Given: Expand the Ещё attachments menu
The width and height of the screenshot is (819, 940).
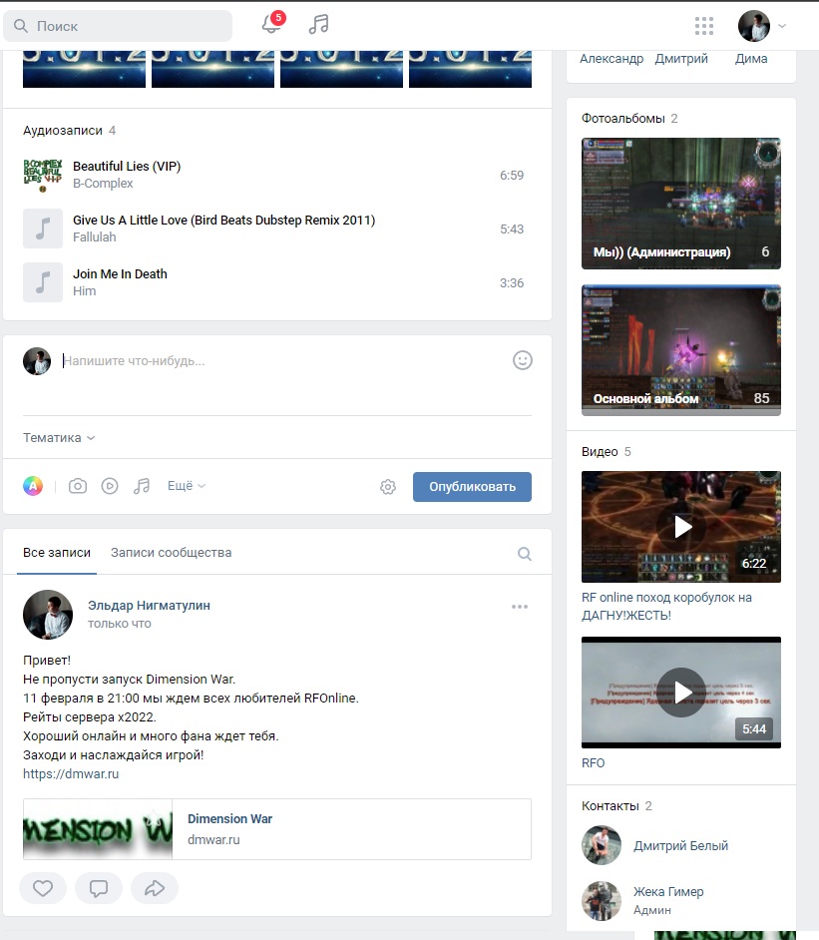Looking at the screenshot, I should tap(187, 486).
